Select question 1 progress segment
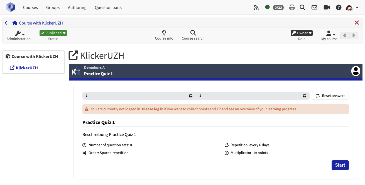Image resolution: width=365 pixels, height=185 pixels. point(139,96)
